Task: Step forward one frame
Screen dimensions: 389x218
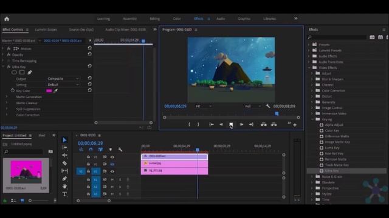Action: [x=241, y=124]
